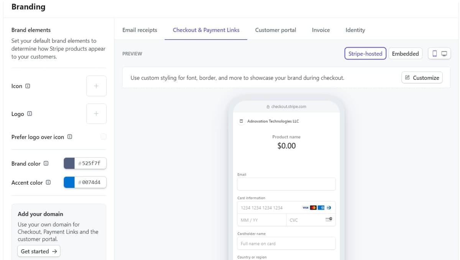Click the info icon next to Icon label
The width and height of the screenshot is (460, 260).
point(28,86)
